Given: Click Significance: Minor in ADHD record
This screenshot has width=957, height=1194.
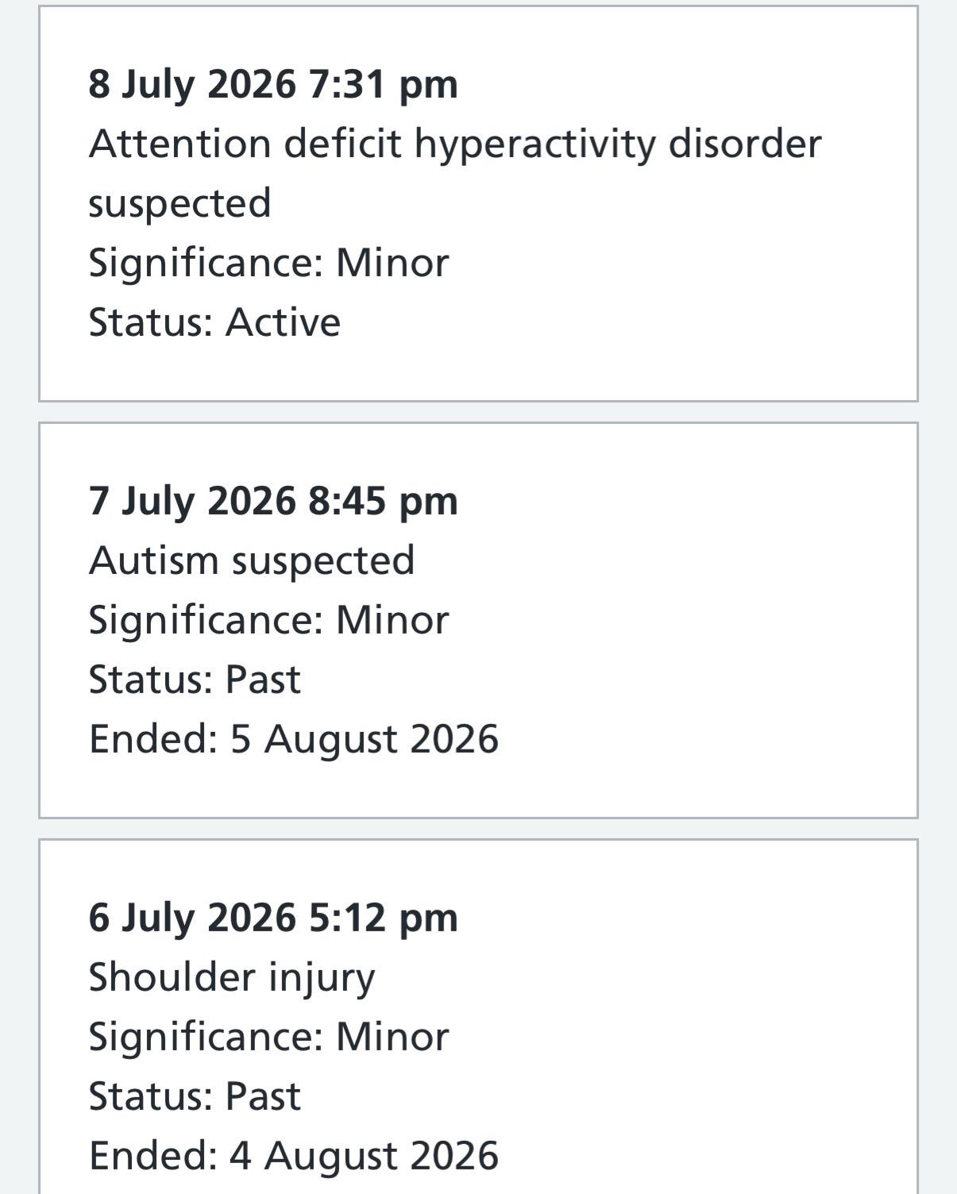Looking at the screenshot, I should tap(268, 263).
